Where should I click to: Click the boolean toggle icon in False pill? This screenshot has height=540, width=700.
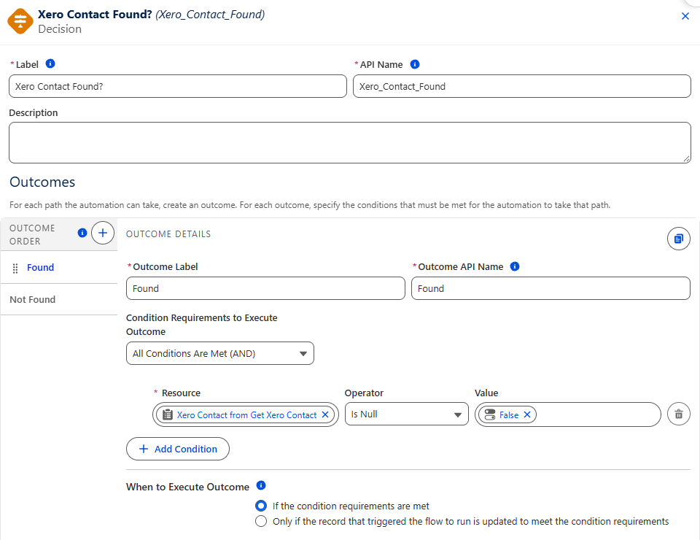(490, 414)
